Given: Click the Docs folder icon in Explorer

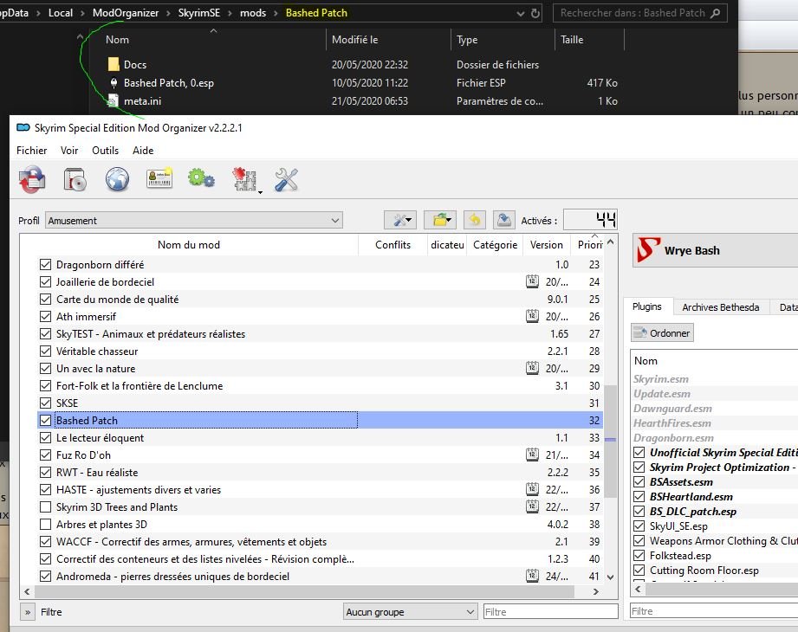Looking at the screenshot, I should (x=114, y=64).
